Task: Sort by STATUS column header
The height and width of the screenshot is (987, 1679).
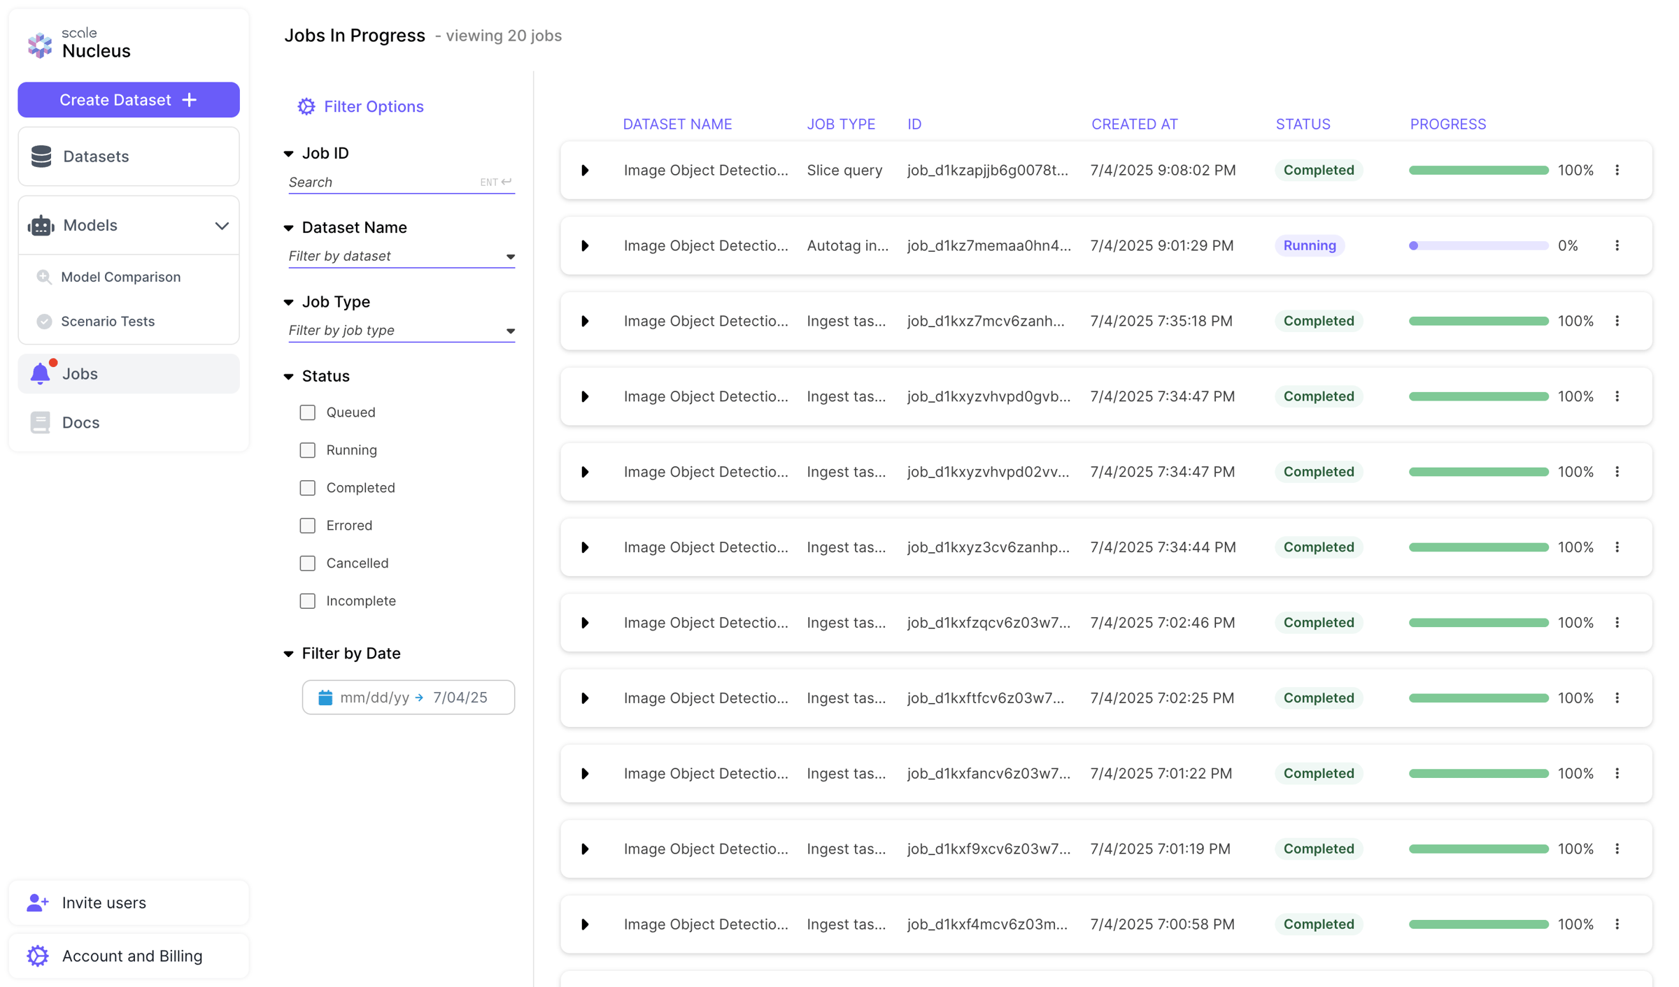Action: 1303,124
